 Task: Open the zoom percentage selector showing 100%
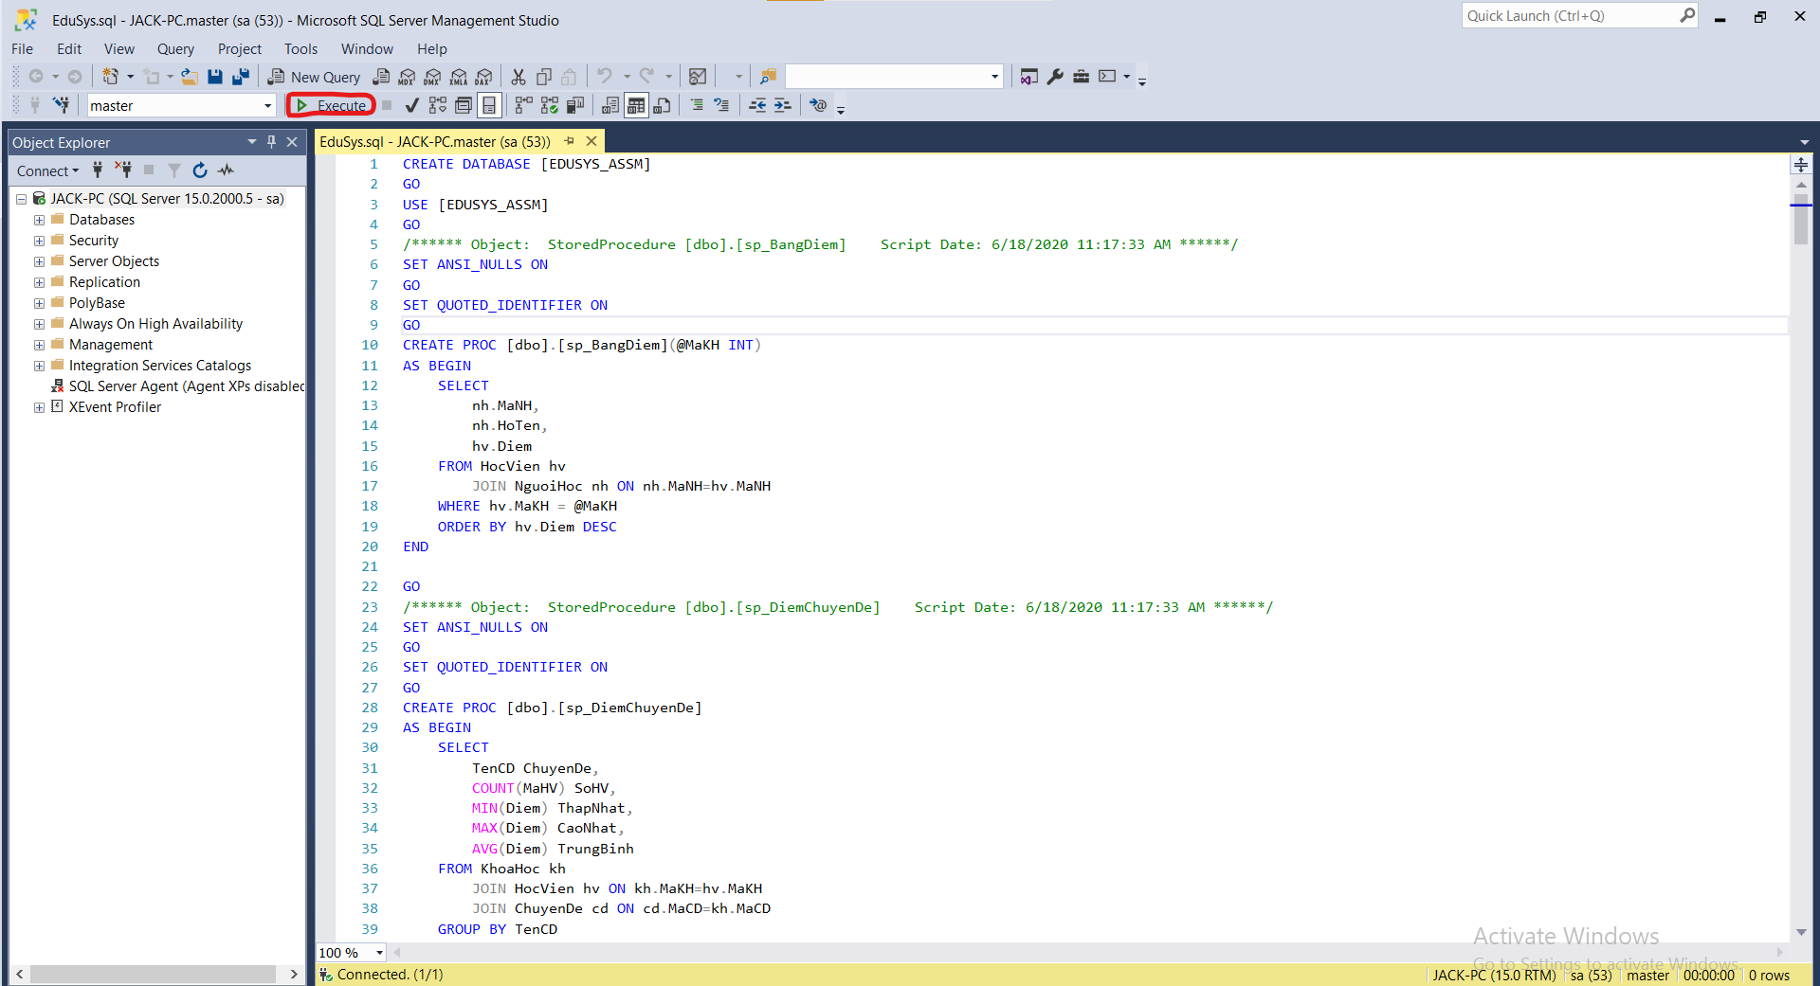pos(351,953)
